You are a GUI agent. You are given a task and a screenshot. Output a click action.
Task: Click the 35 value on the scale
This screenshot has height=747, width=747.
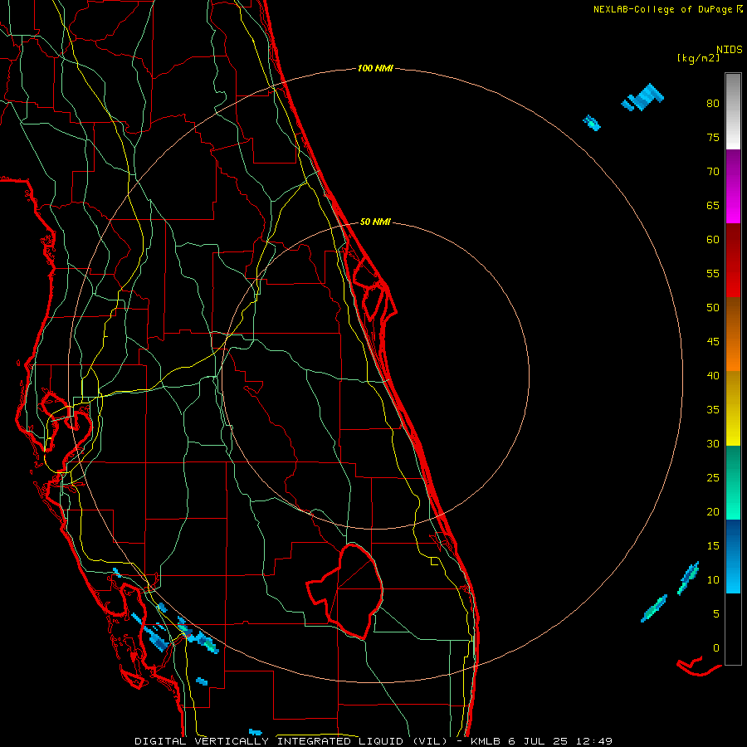(713, 410)
